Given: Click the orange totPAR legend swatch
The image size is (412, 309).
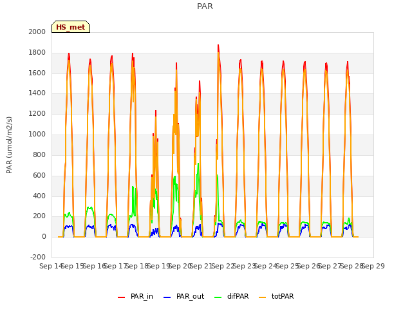Looking at the screenshot, I should pyautogui.click(x=262, y=297).
